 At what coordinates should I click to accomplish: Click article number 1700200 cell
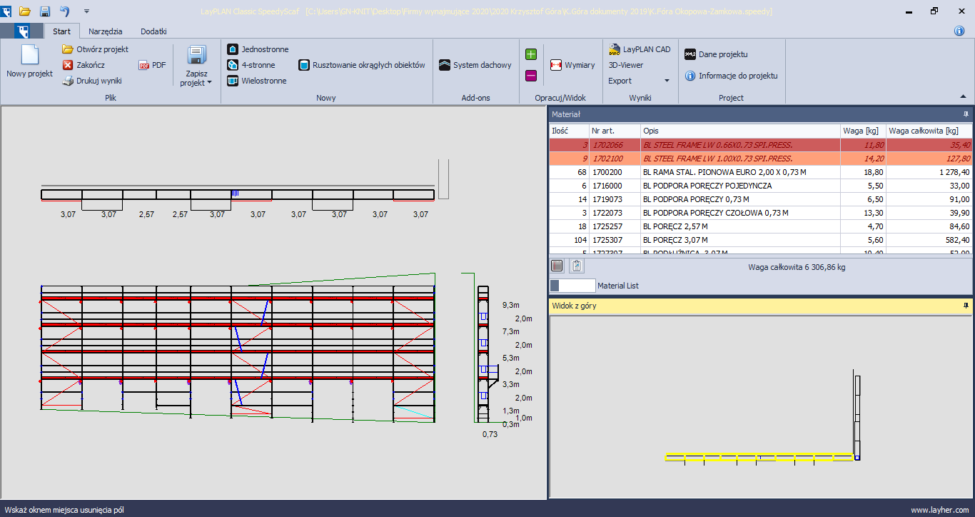615,172
